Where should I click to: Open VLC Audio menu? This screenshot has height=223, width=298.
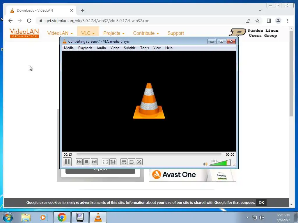[101, 48]
